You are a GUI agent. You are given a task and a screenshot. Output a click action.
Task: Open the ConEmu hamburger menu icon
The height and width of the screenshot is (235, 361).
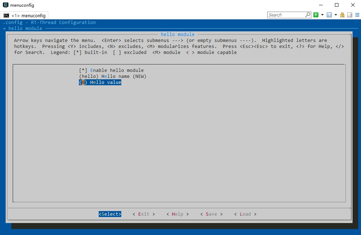pyautogui.click(x=357, y=15)
